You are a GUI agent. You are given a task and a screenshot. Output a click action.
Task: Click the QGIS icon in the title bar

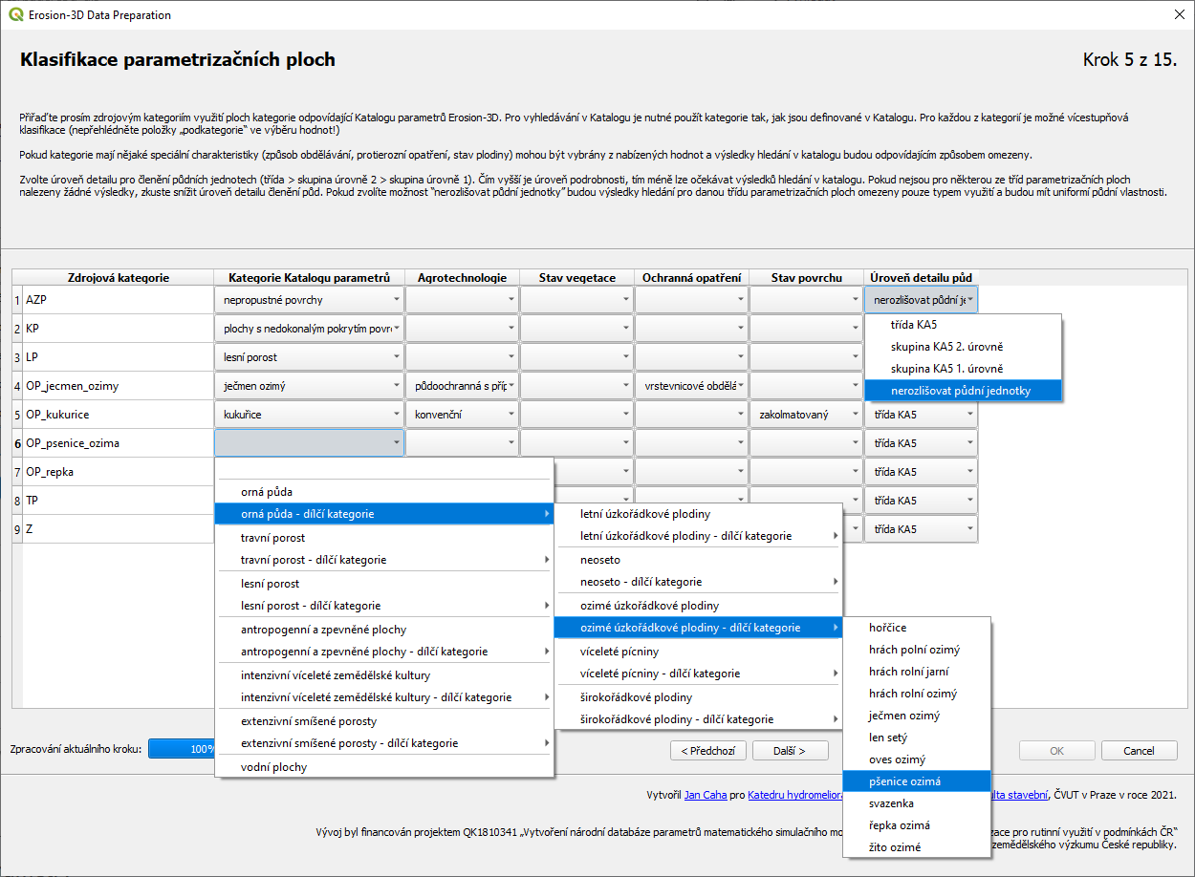coord(13,15)
